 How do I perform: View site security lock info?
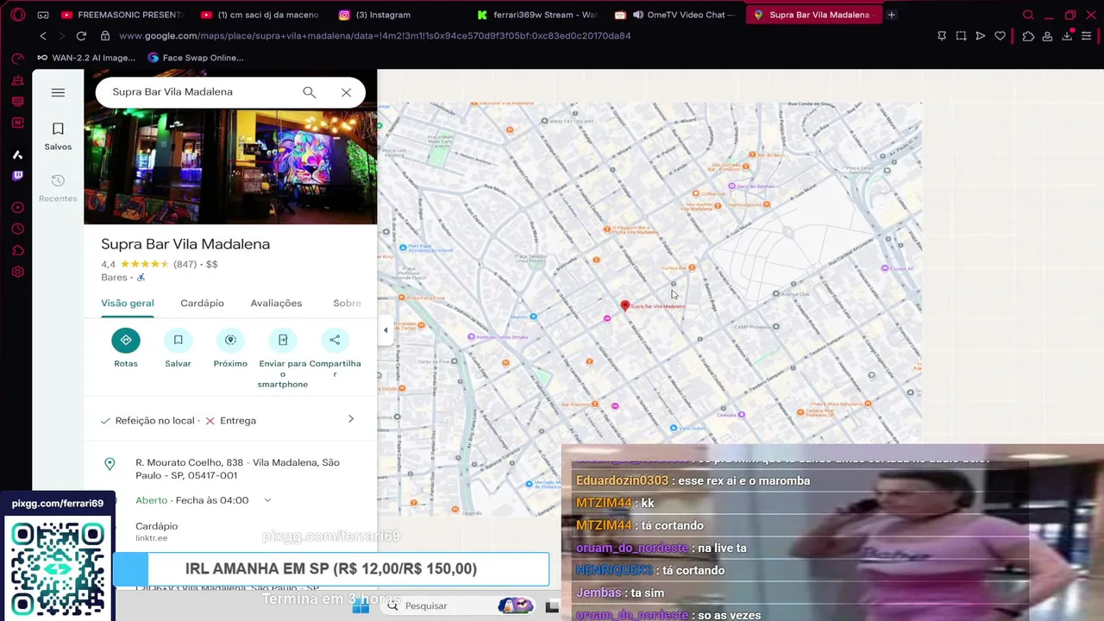coord(105,36)
